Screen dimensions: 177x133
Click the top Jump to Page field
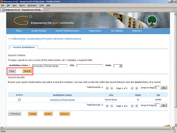157,88
